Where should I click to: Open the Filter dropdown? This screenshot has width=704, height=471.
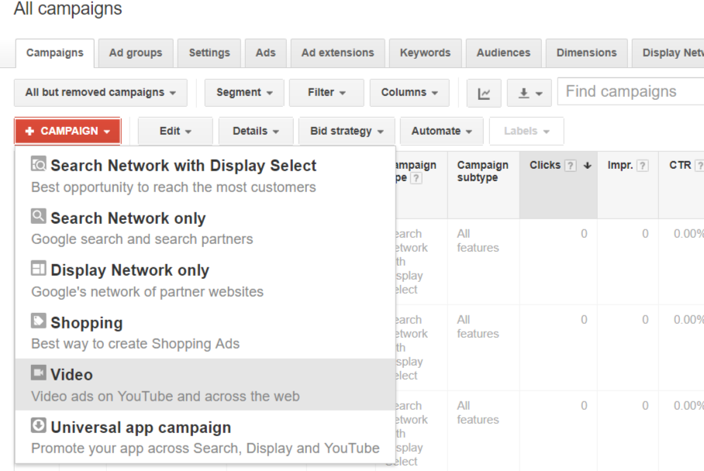tap(326, 93)
